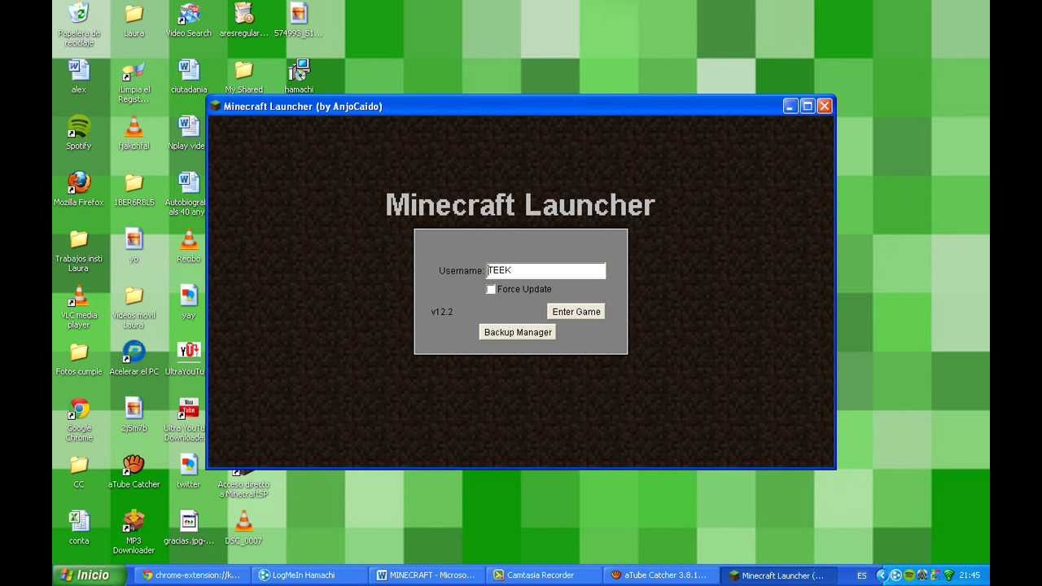Switch to aTube Catcher 3.8.1 taskbar item

click(x=660, y=575)
